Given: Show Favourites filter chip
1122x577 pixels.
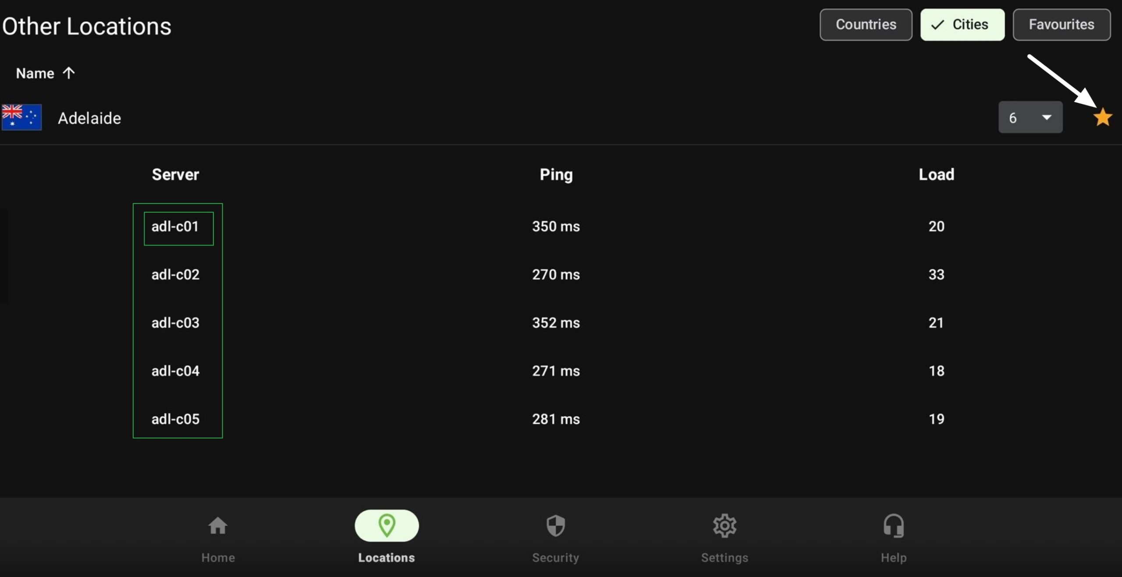Looking at the screenshot, I should pyautogui.click(x=1062, y=25).
